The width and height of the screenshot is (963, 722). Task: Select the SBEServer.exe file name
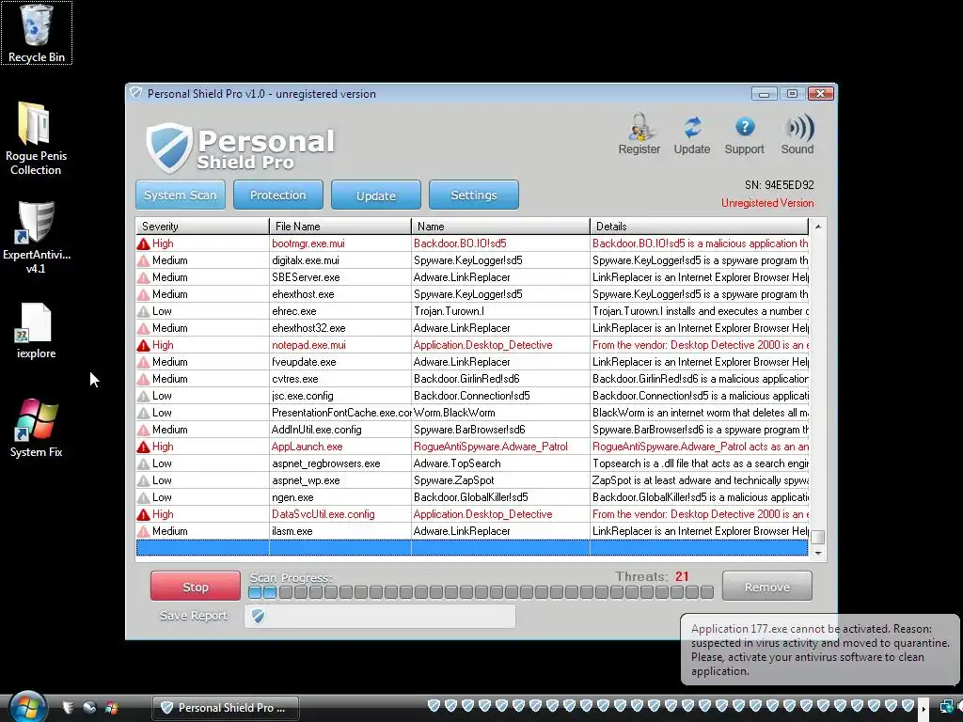point(306,277)
